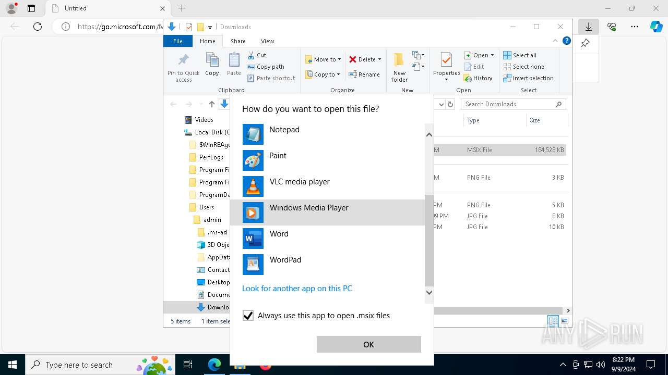Click app list scroll down arrow
The height and width of the screenshot is (375, 668).
(429, 292)
